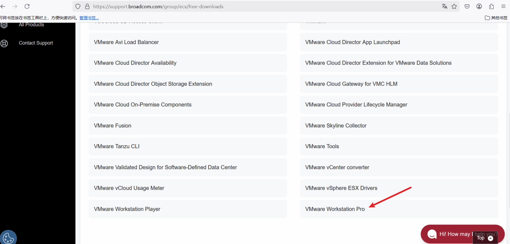The height and width of the screenshot is (244, 510).
Task: Open VMware Cloud Gateway for VMC HLM
Action: tap(399, 84)
